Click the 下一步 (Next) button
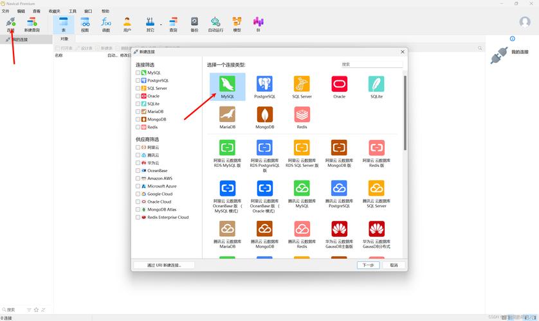 368,265
